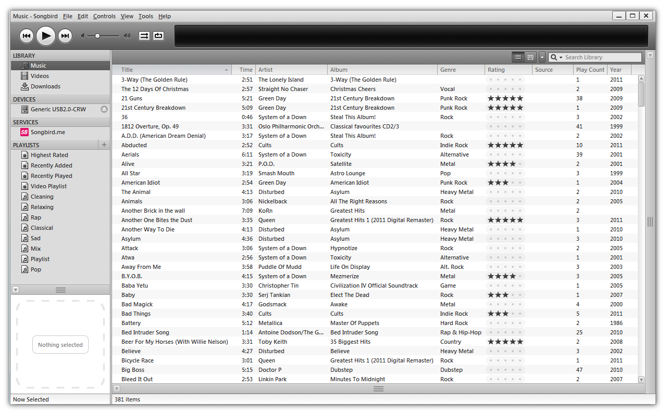Open the view options dropdown arrow
This screenshot has width=668, height=415.
(542, 57)
